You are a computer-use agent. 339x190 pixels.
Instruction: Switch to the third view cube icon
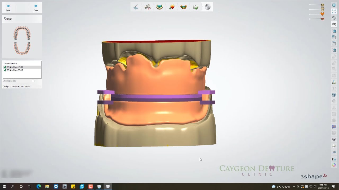coord(334,44)
